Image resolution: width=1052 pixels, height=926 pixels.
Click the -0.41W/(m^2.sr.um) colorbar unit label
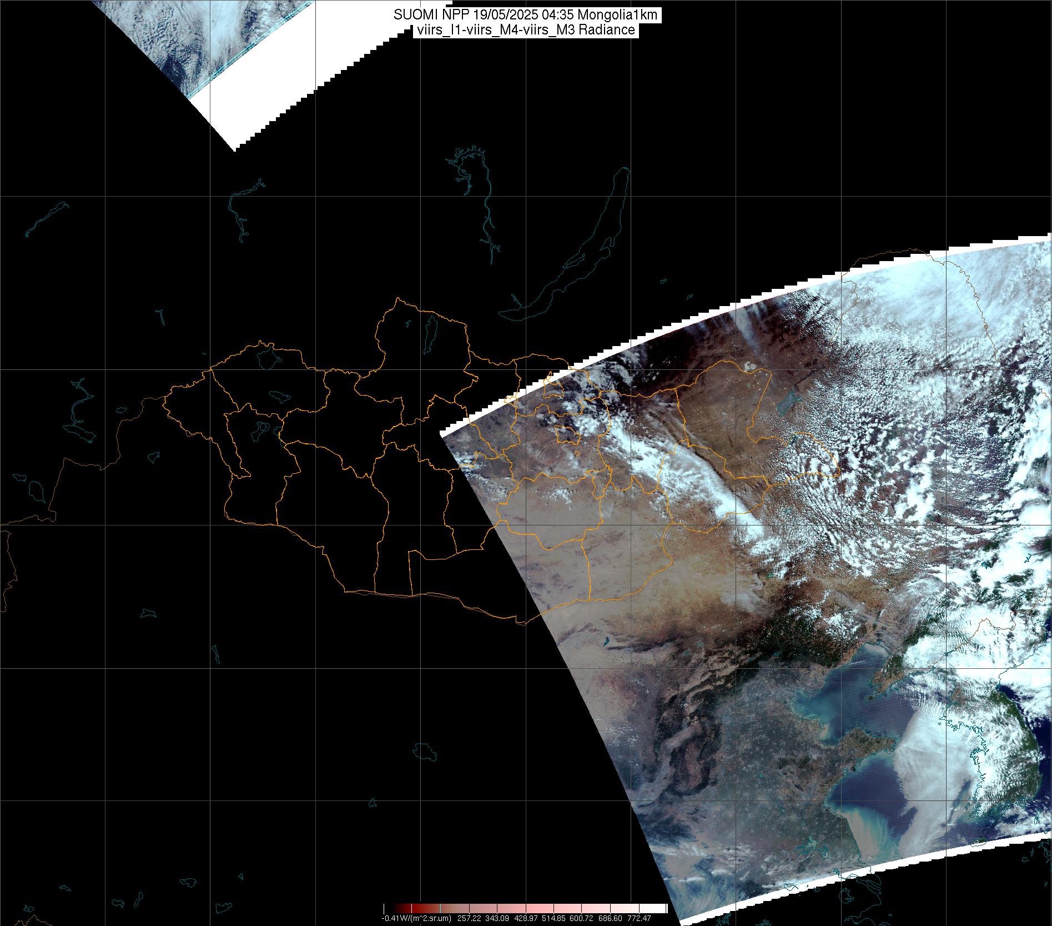coord(416,918)
